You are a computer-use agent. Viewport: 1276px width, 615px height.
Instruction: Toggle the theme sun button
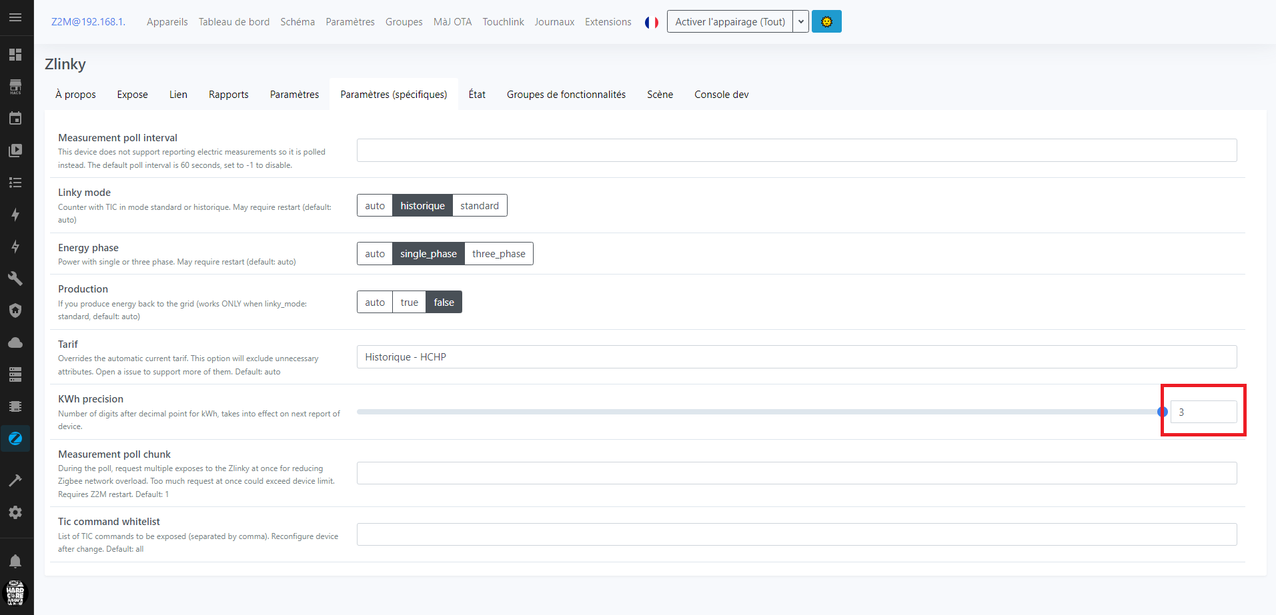pyautogui.click(x=826, y=21)
